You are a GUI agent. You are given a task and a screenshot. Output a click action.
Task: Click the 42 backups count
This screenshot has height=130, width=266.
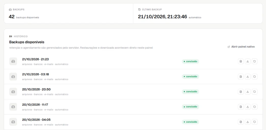pos(11,16)
